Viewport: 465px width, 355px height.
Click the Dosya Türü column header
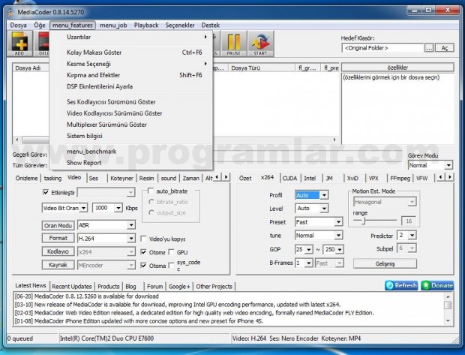click(262, 68)
